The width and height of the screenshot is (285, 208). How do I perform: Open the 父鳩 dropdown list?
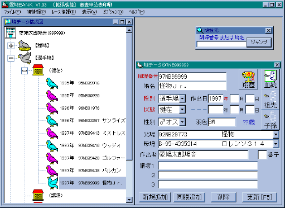coord(276,134)
